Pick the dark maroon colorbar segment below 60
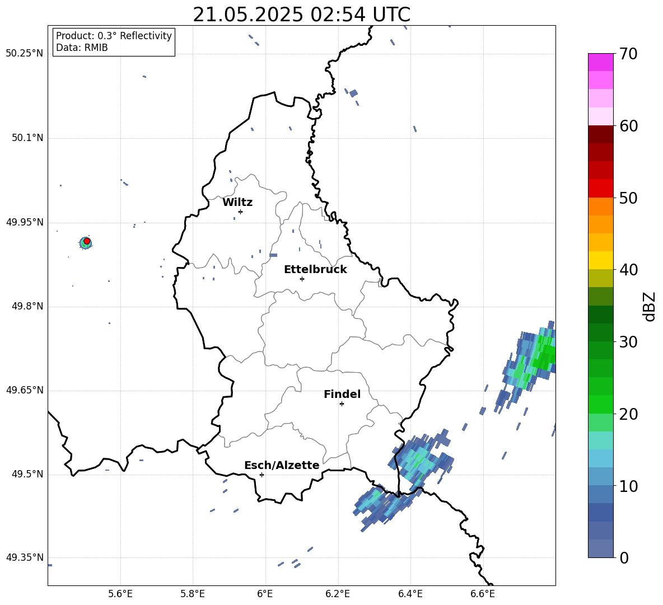The image size is (663, 605). tap(600, 134)
